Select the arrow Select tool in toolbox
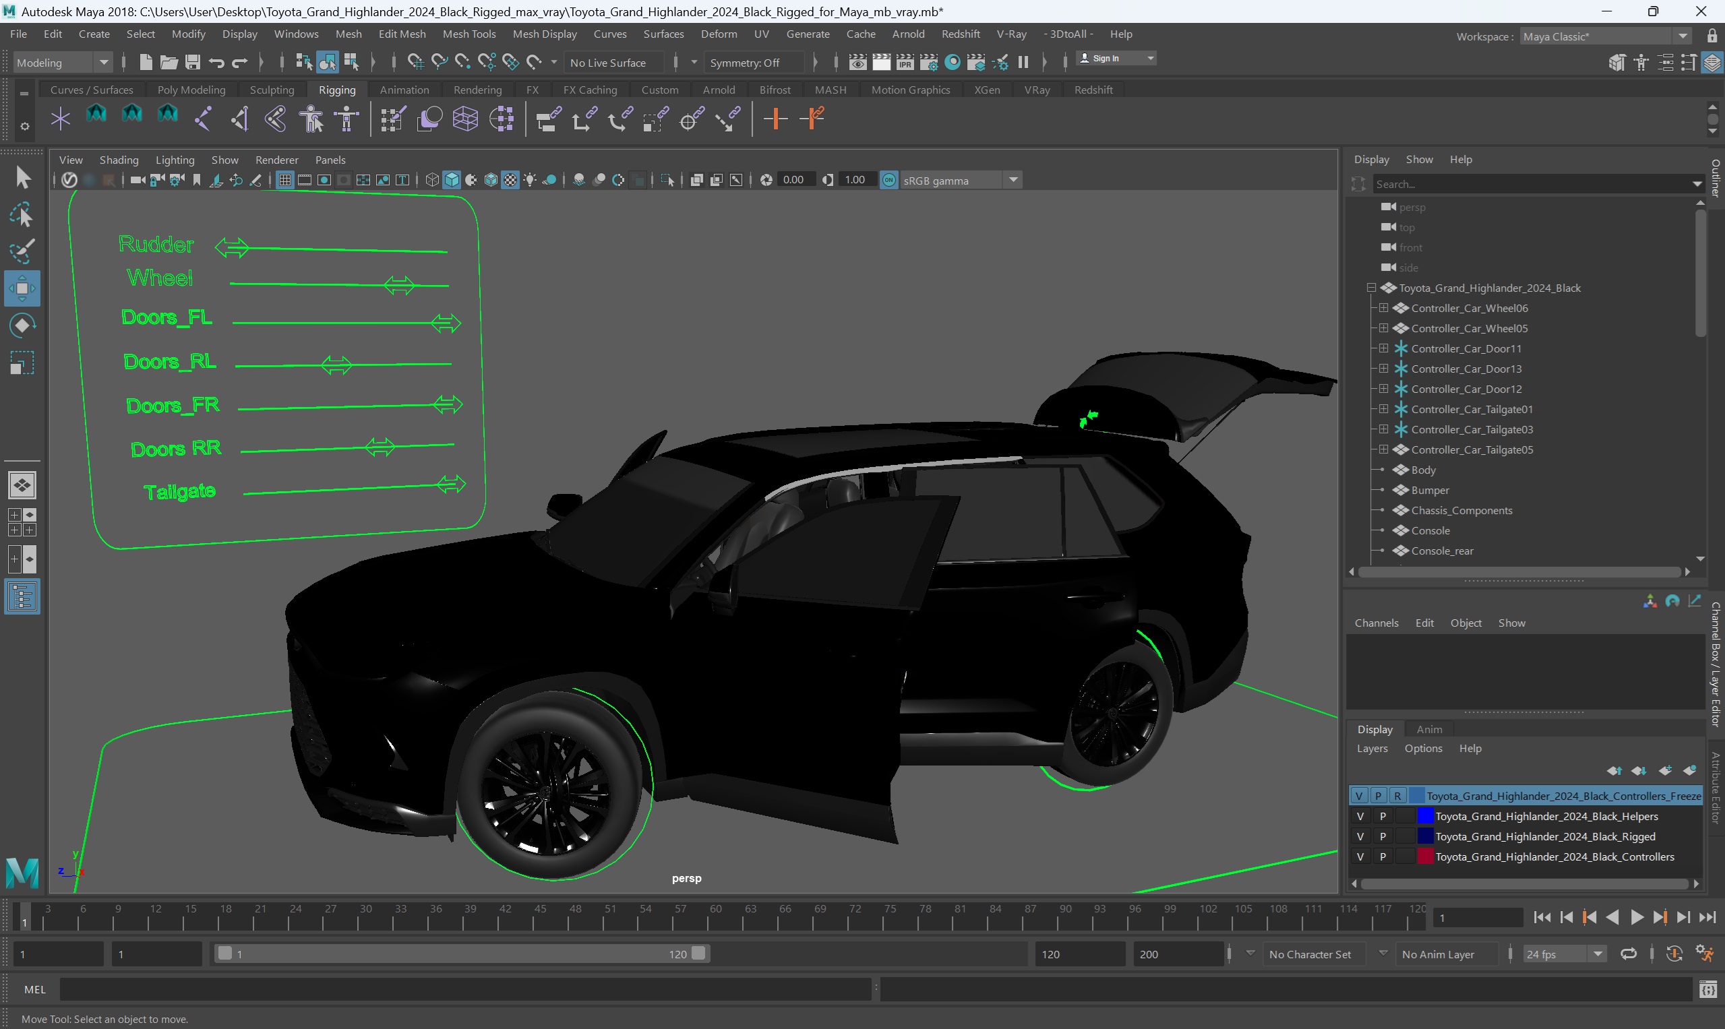 [x=22, y=177]
